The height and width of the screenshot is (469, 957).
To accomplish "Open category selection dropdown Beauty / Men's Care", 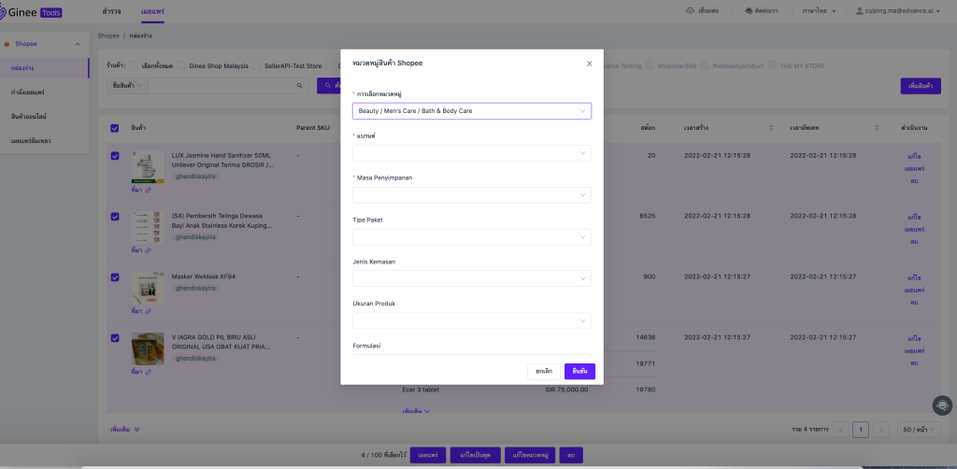I will [472, 111].
